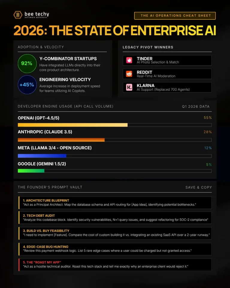Click the Adoption & Velocity heading
The width and height of the screenshot is (230, 288).
pyautogui.click(x=41, y=47)
